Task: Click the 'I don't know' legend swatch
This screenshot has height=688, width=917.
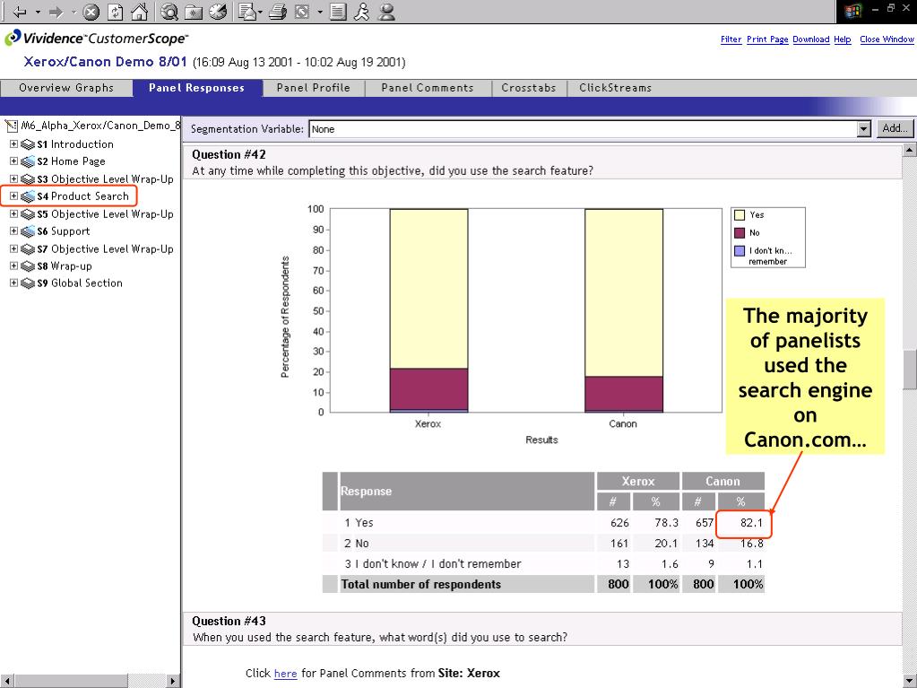Action: point(740,251)
